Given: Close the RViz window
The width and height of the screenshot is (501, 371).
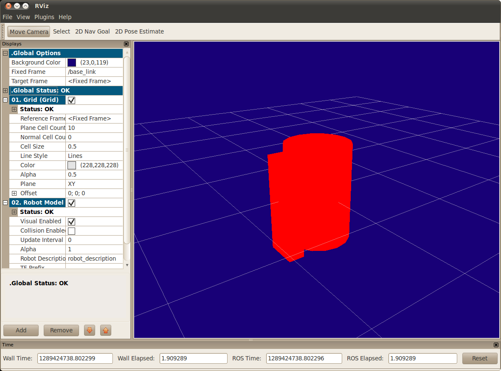Looking at the screenshot, I should click(x=8, y=6).
